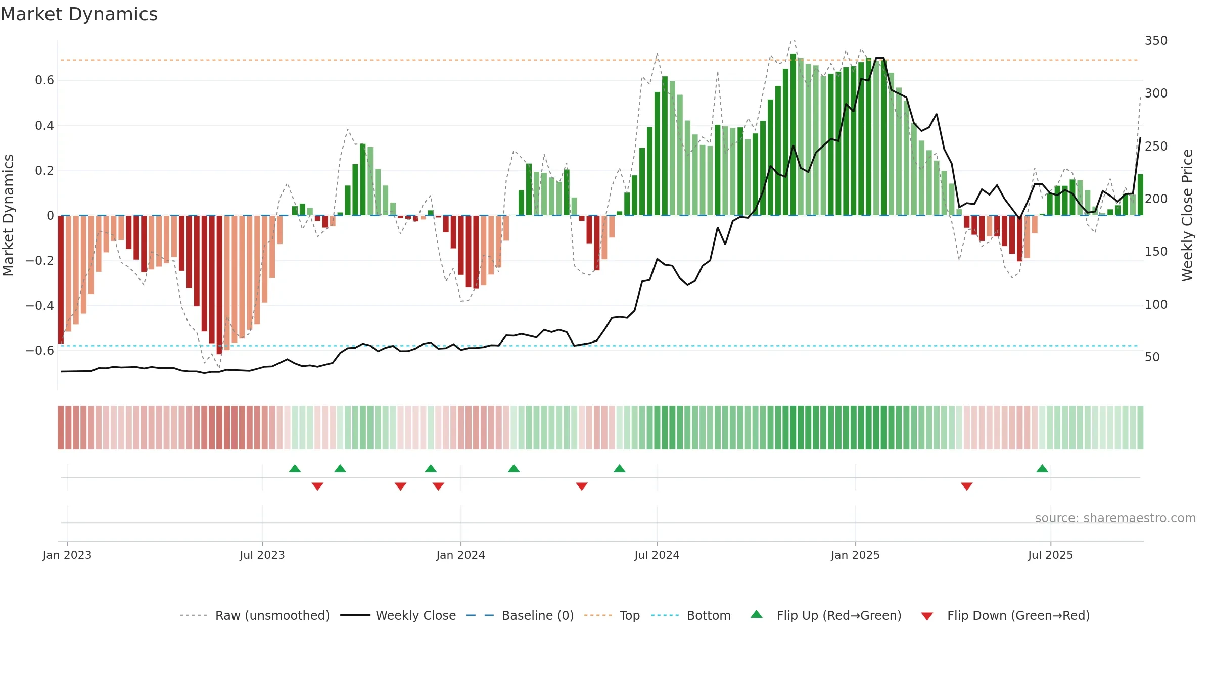Image resolution: width=1213 pixels, height=682 pixels.
Task: Click the 0.6 tick on left axis
Action: pyautogui.click(x=44, y=80)
